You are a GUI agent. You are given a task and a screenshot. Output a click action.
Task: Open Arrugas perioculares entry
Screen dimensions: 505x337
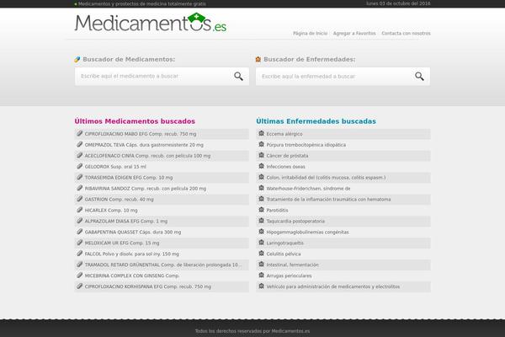289,275
